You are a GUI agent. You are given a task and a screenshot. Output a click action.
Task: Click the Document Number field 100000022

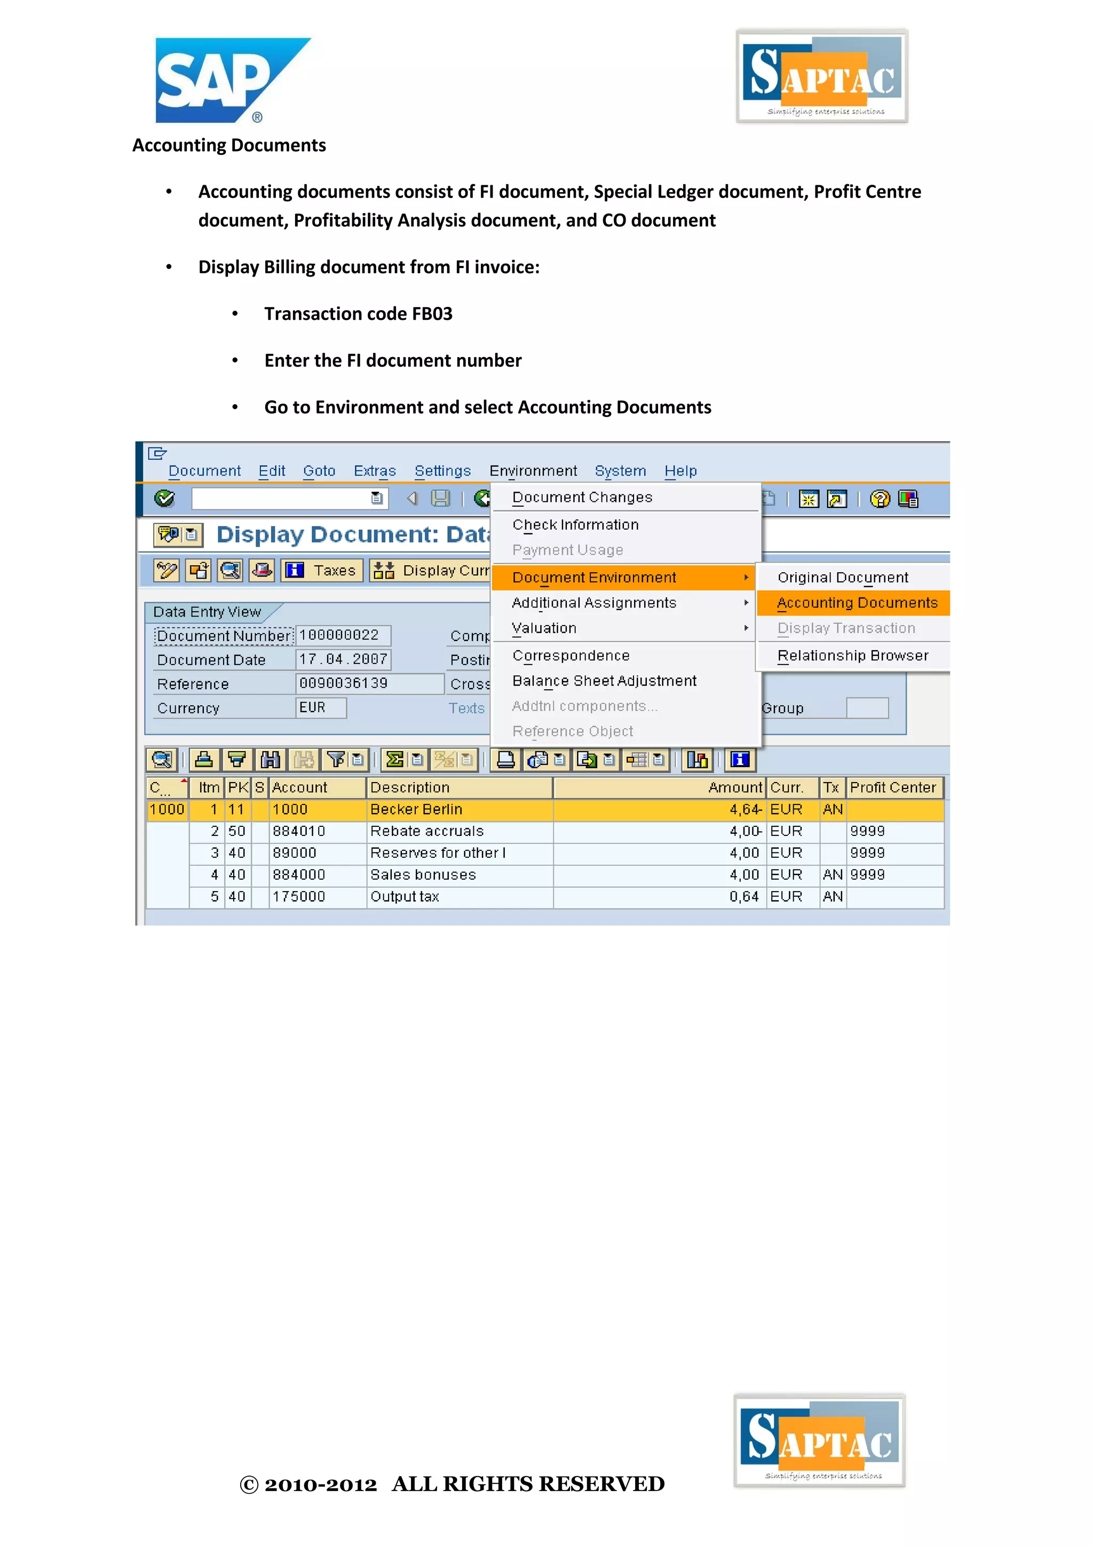pyautogui.click(x=343, y=636)
